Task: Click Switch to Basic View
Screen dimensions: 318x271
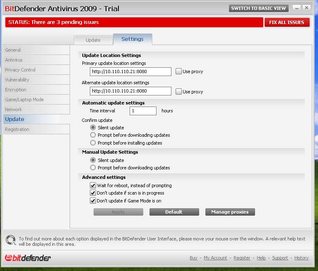Action: (258, 8)
